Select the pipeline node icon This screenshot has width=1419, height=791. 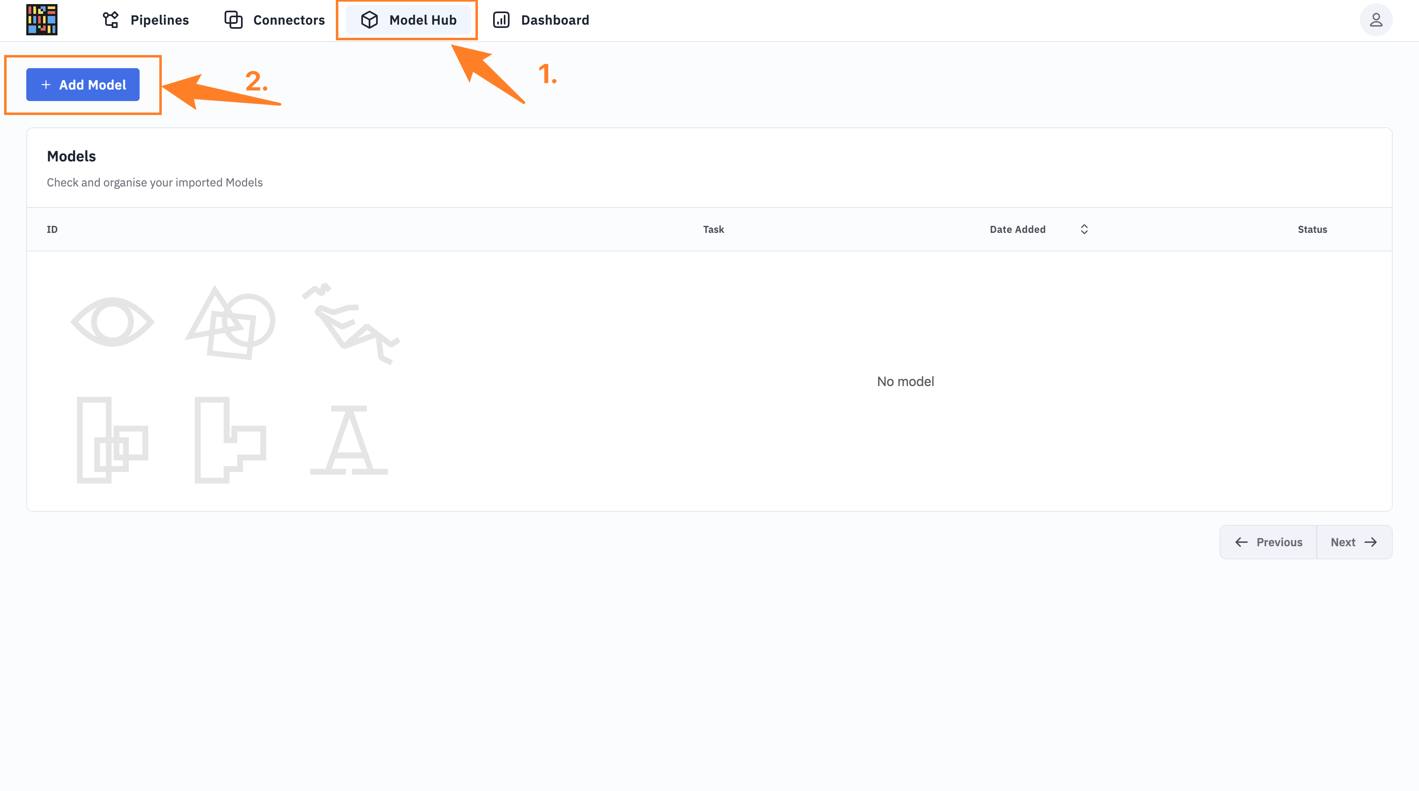tap(110, 19)
